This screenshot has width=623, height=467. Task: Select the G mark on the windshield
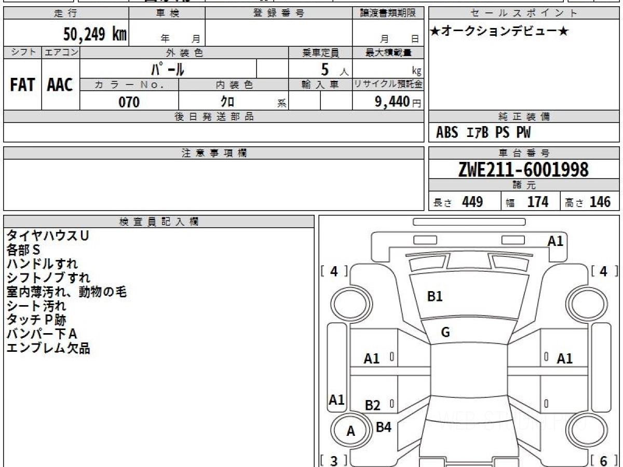tap(445, 333)
